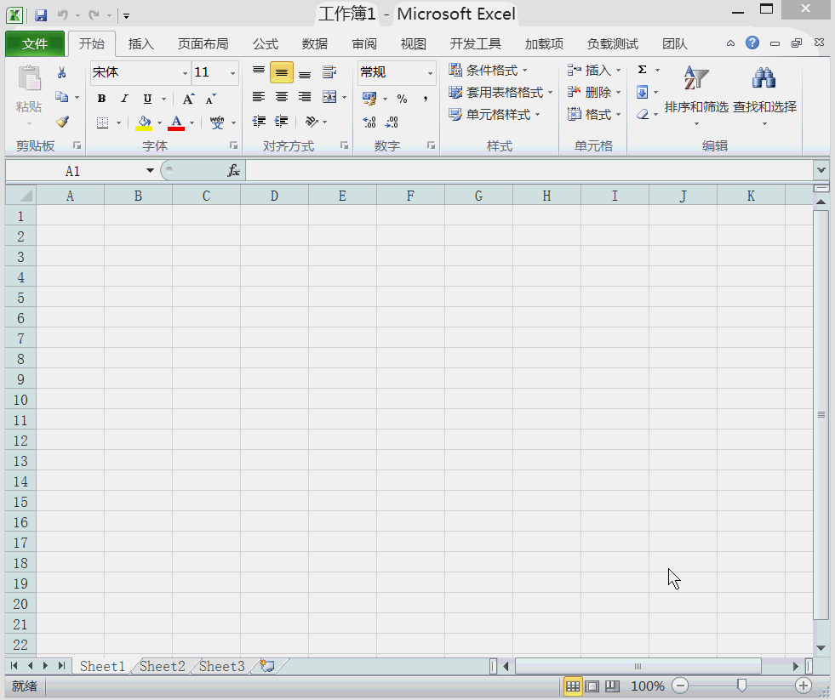Click the accounting number format icon
The image size is (835, 700).
pyautogui.click(x=369, y=99)
